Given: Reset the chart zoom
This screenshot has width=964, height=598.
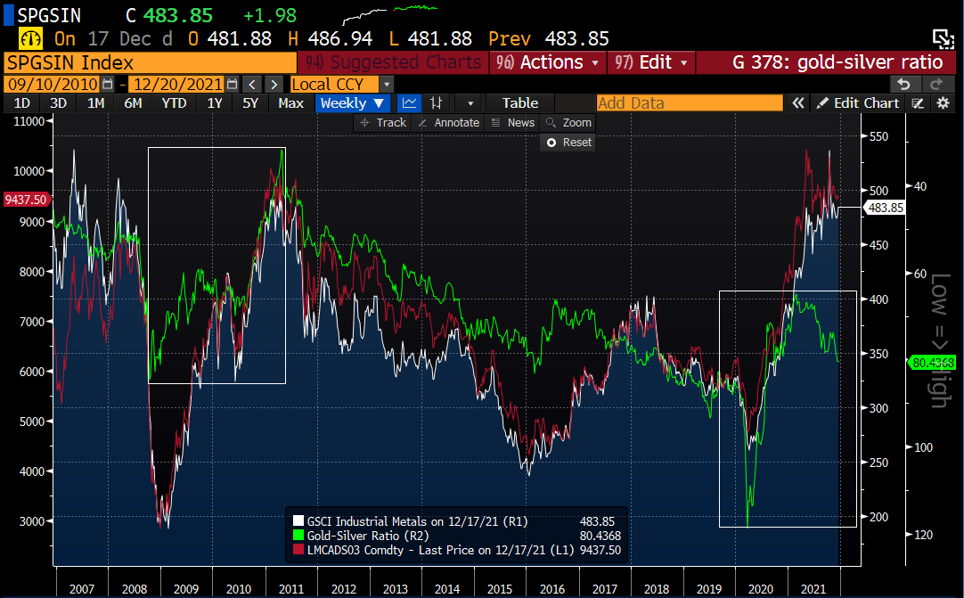Looking at the screenshot, I should pyautogui.click(x=568, y=142).
